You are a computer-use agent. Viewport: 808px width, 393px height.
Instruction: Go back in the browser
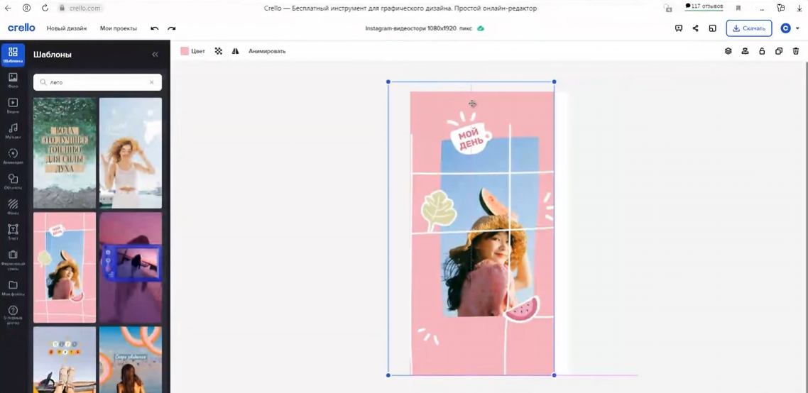pos(8,8)
